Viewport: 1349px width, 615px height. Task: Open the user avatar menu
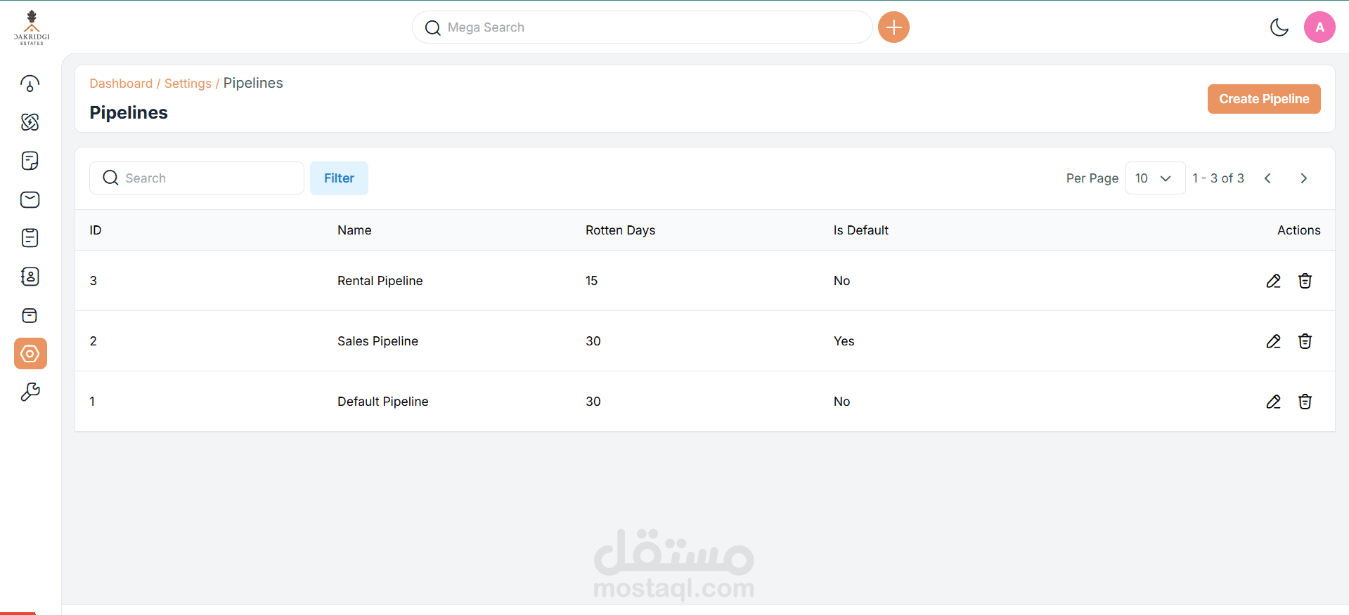click(1319, 27)
